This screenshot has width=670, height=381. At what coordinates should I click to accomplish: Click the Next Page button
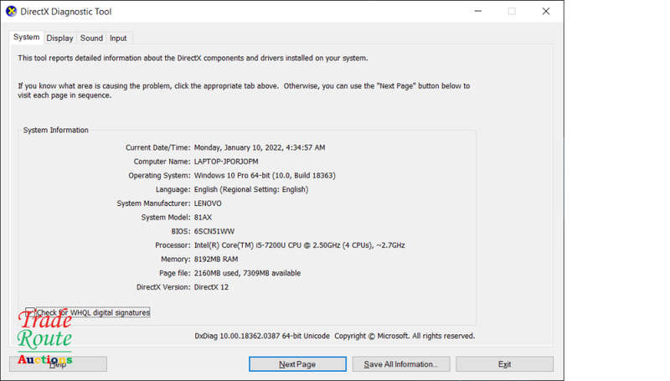pyautogui.click(x=297, y=364)
